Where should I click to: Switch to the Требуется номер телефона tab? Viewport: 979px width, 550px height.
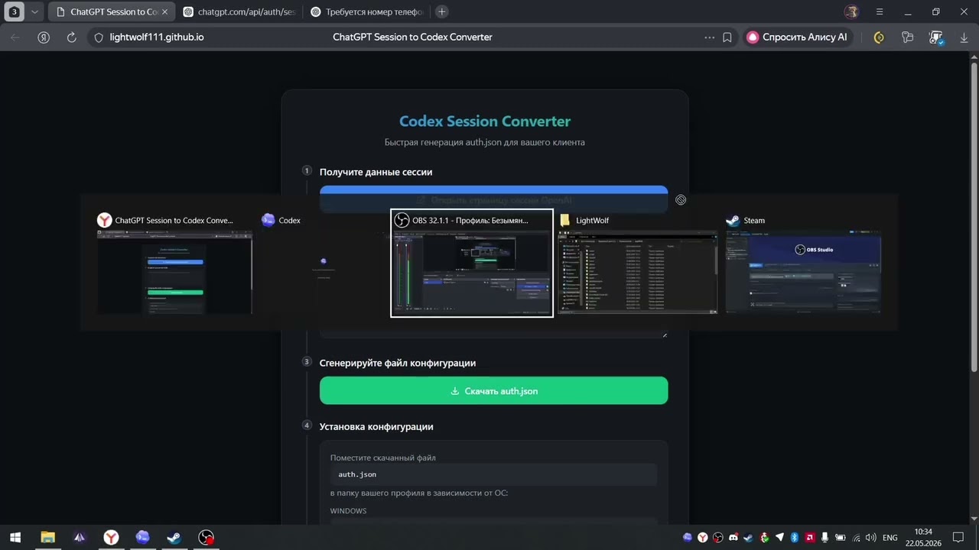pyautogui.click(x=367, y=12)
